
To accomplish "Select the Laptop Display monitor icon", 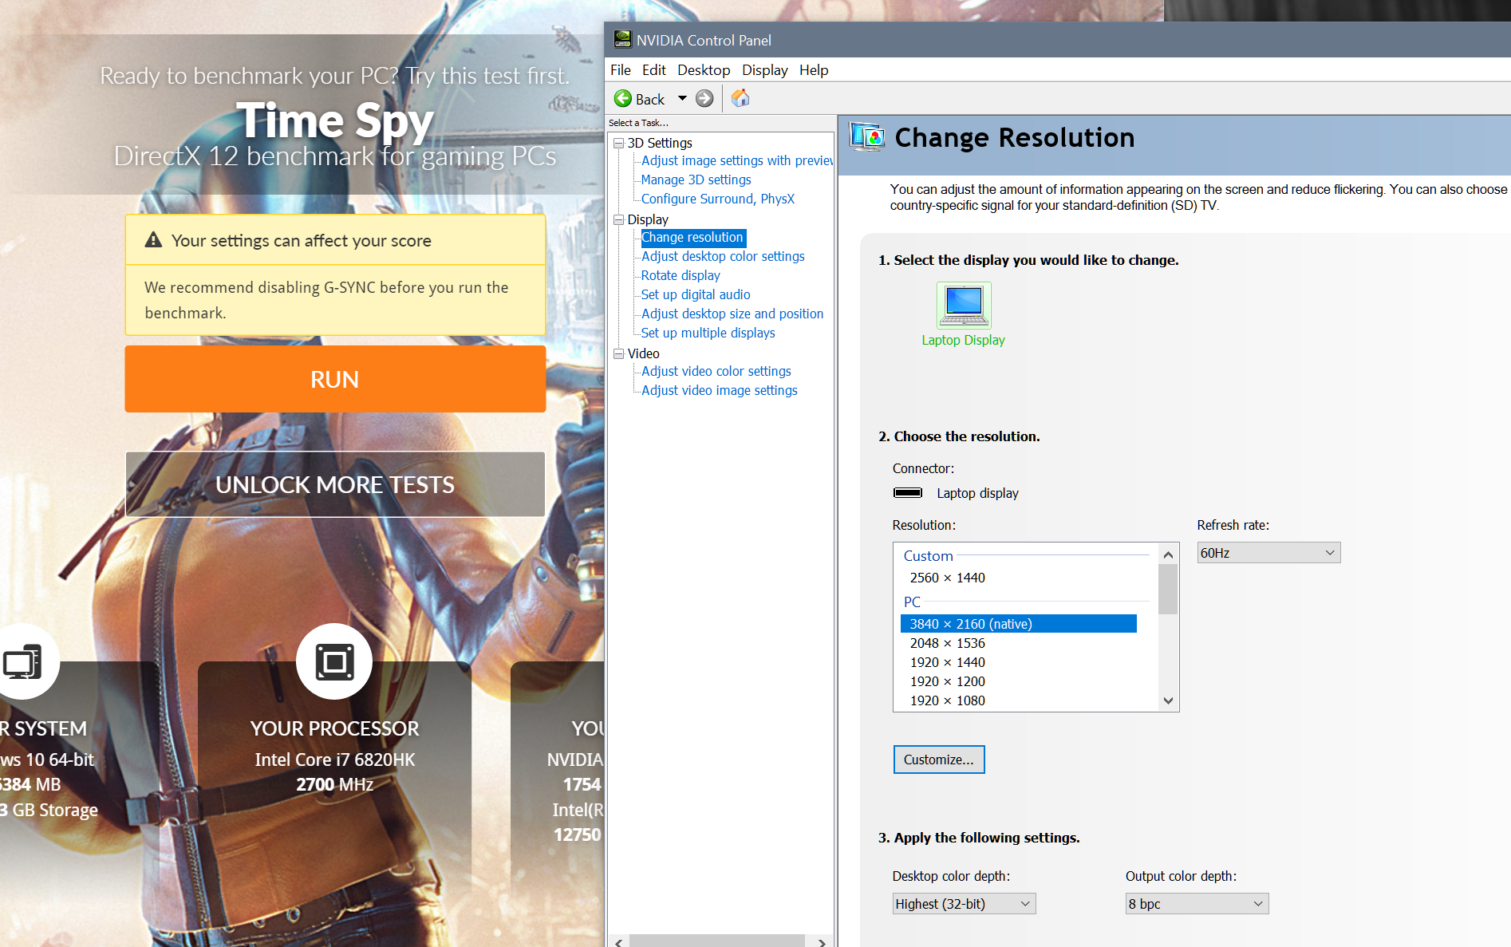I will click(964, 306).
